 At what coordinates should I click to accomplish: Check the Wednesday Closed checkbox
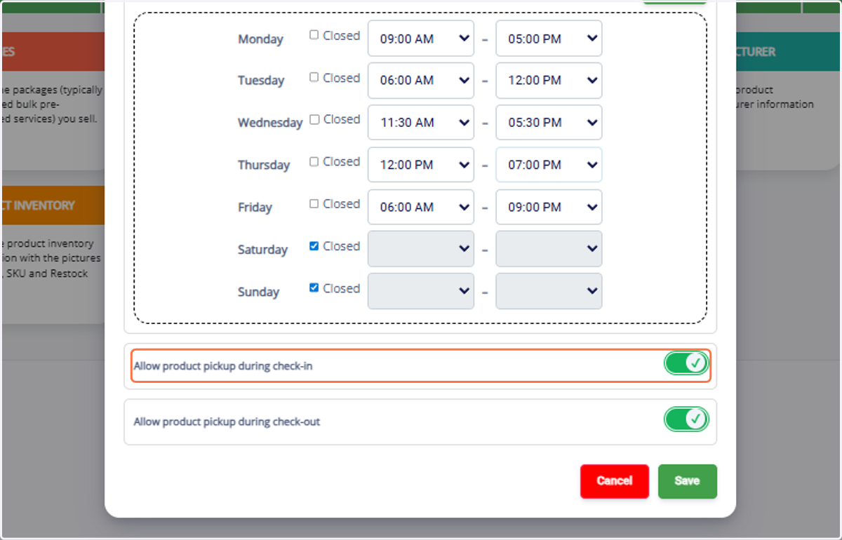(x=314, y=119)
